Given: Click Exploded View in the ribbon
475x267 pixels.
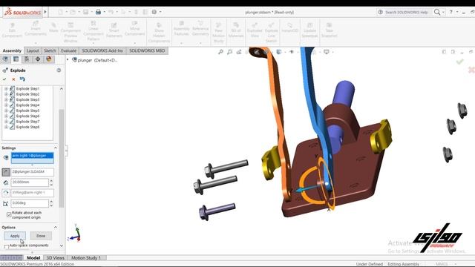Looking at the screenshot, I should [x=255, y=30].
